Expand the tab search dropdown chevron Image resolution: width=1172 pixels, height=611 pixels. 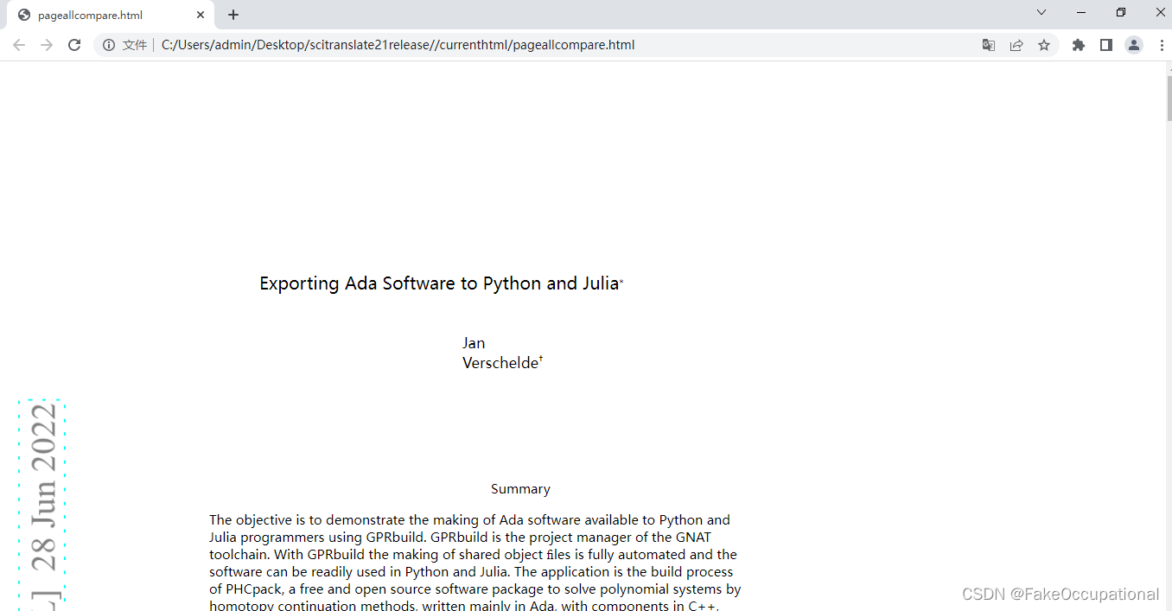1041,12
